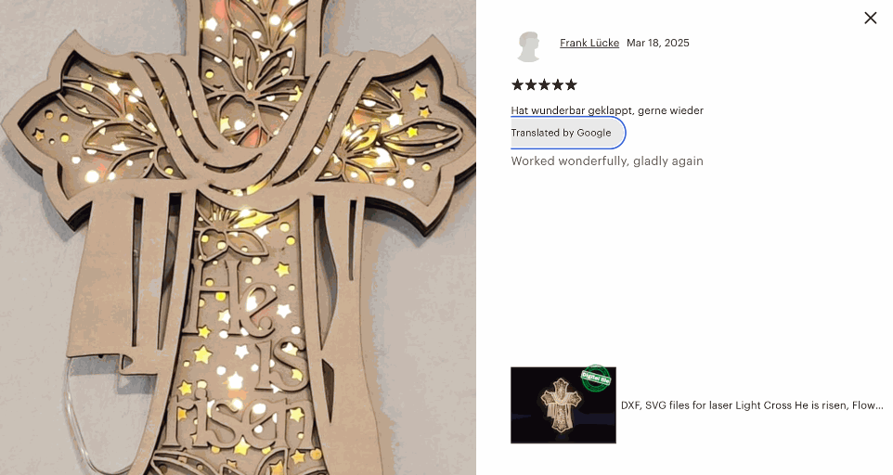The image size is (893, 475).
Task: Open the Light Cross product thumbnail
Action: coord(563,405)
